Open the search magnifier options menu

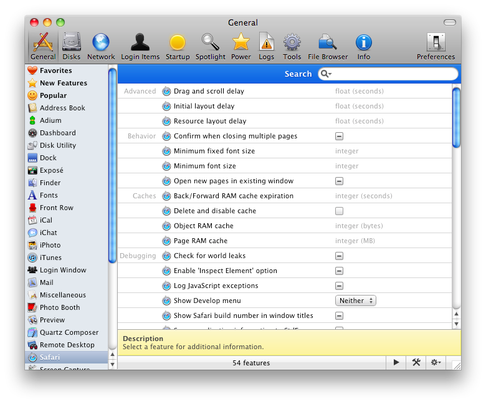coord(326,74)
